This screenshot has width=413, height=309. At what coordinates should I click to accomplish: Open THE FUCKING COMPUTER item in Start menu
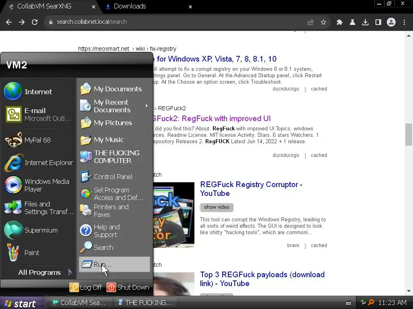click(114, 157)
